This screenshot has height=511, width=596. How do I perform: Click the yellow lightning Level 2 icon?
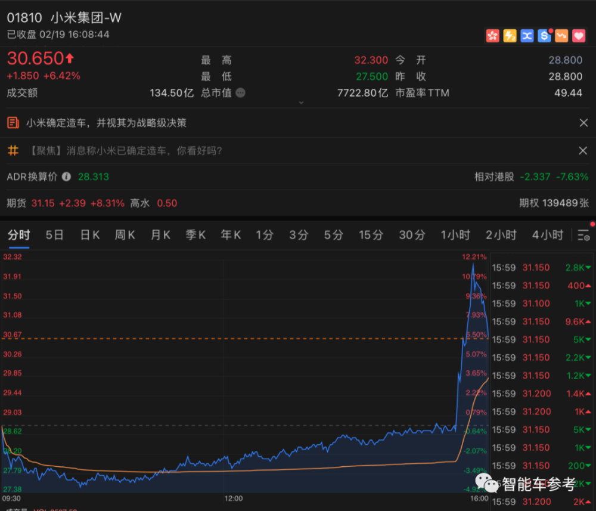(x=510, y=36)
